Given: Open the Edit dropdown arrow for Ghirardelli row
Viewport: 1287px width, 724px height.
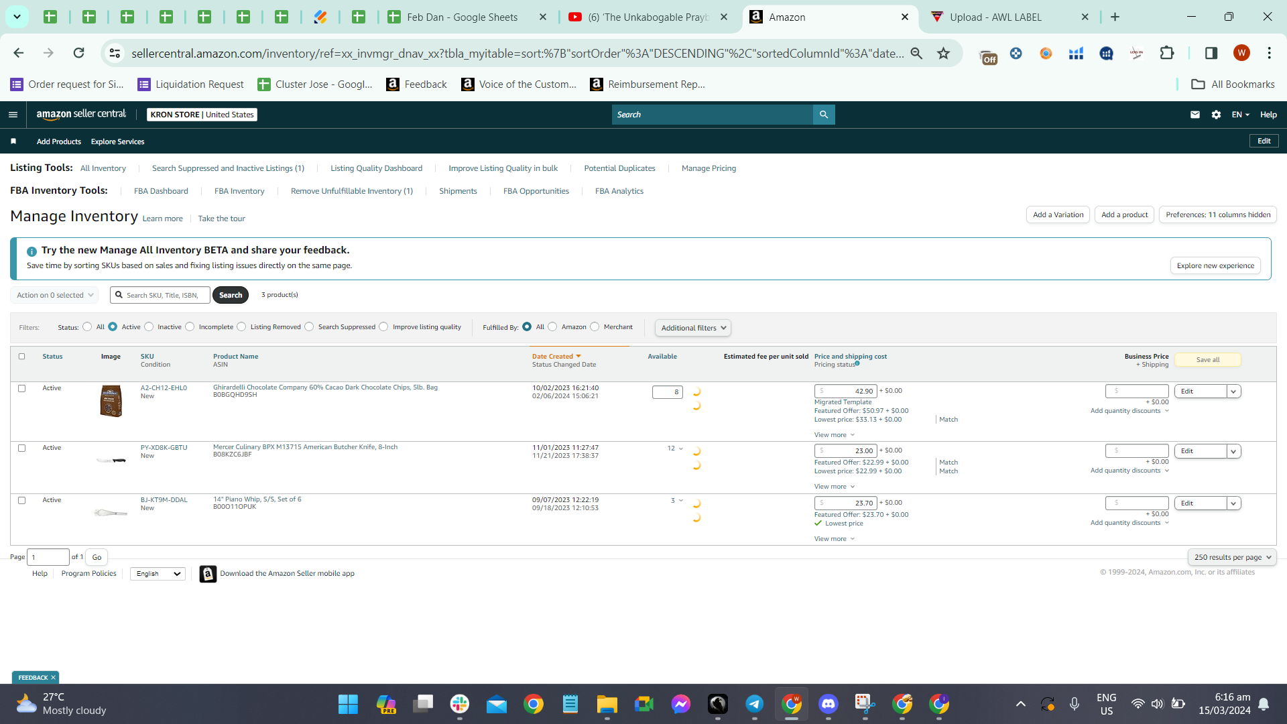Looking at the screenshot, I should coord(1233,391).
